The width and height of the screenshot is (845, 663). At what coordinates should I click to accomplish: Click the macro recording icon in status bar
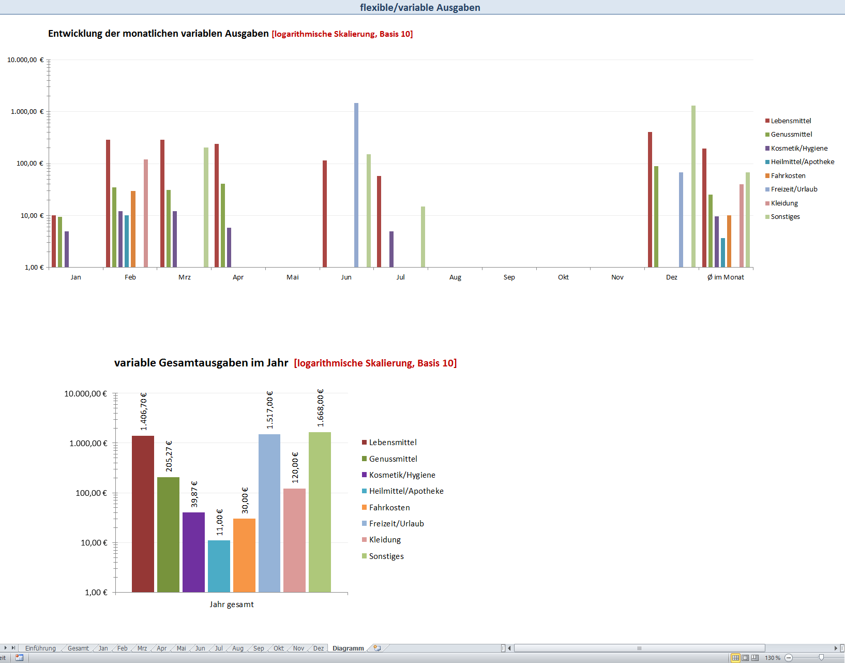[19, 657]
